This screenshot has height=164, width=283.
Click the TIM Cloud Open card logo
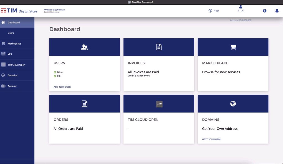pyautogui.click(x=159, y=104)
